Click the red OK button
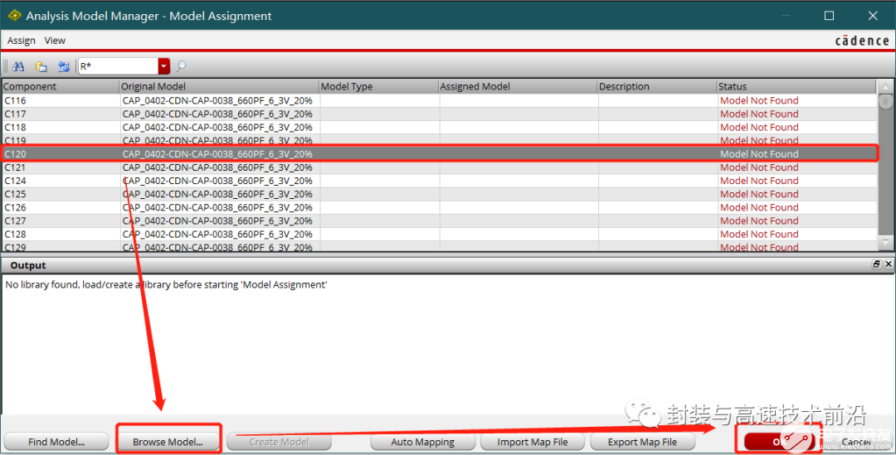This screenshot has width=896, height=455. click(779, 442)
